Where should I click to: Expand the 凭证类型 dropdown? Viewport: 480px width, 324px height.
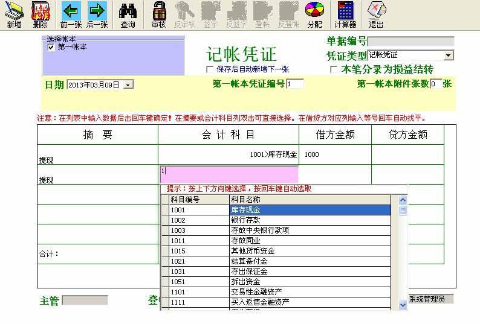point(448,56)
